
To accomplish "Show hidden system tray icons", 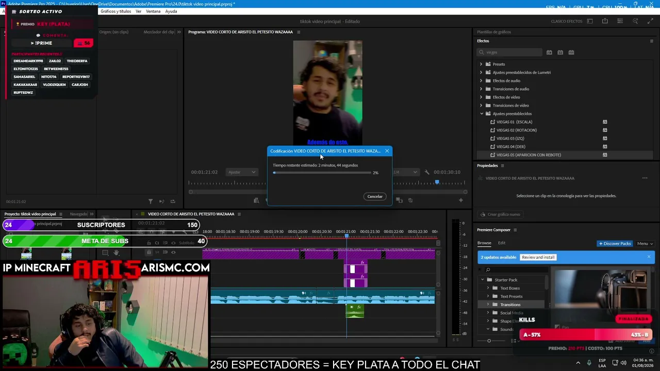I will (x=577, y=363).
